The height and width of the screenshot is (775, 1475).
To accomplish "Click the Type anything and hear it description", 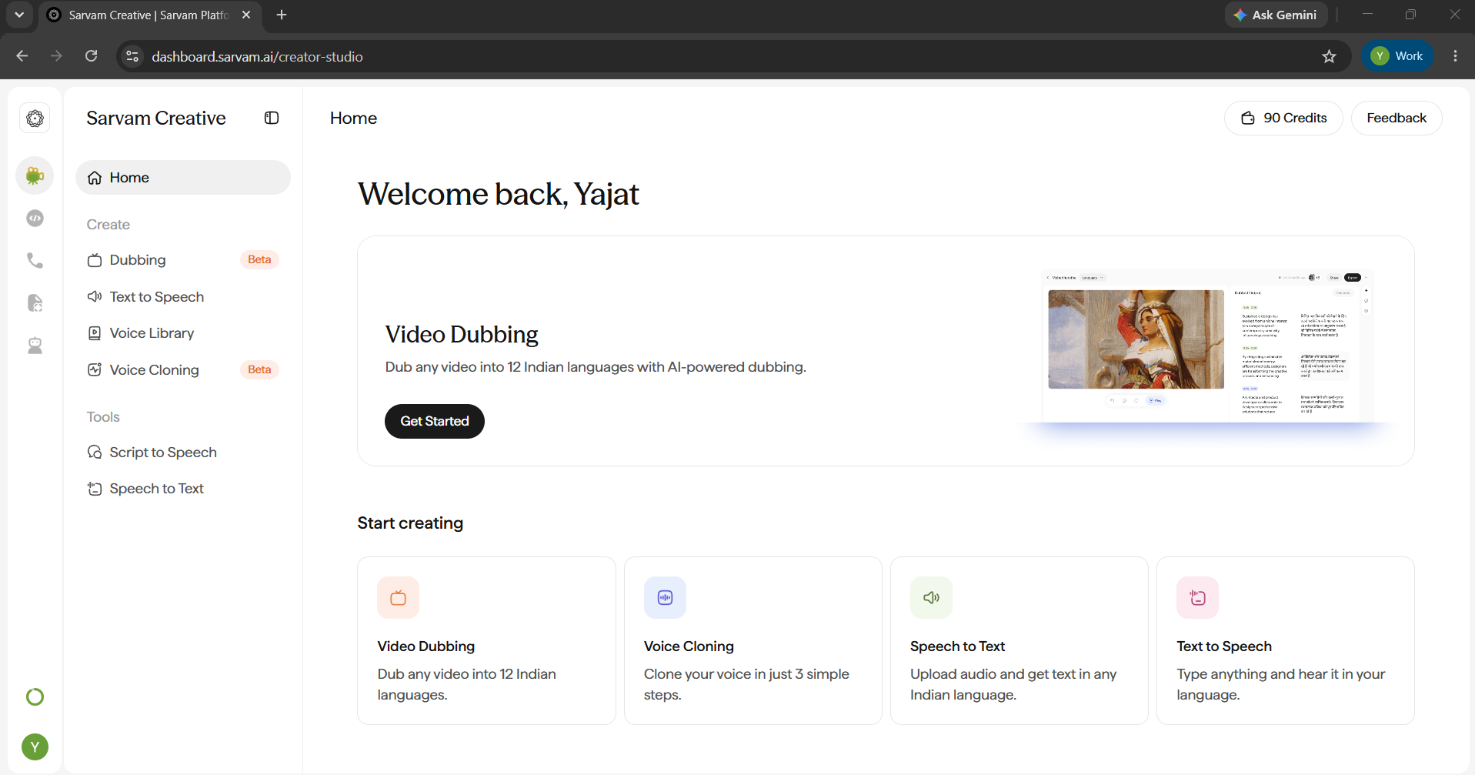I will click(x=1280, y=684).
